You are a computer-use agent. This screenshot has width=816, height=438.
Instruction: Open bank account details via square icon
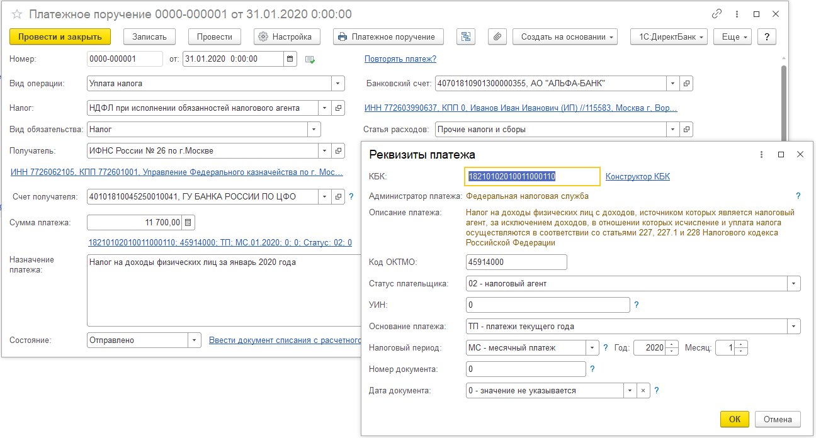687,83
